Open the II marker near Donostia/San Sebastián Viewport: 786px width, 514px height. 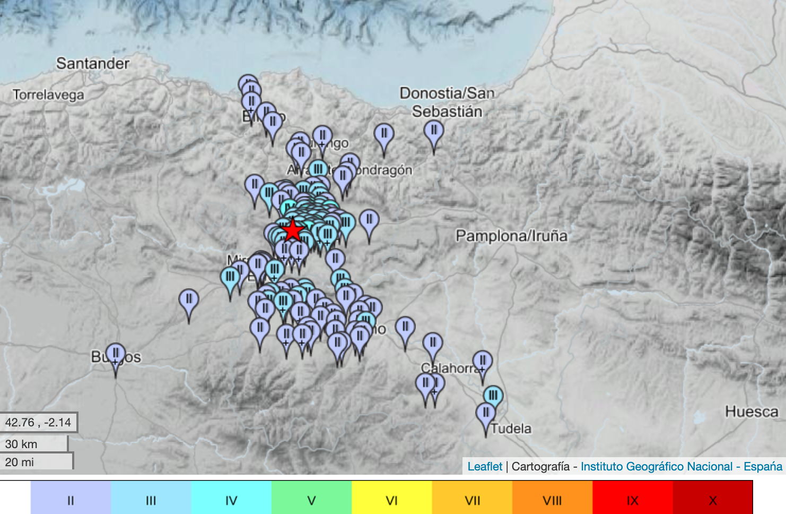click(435, 130)
